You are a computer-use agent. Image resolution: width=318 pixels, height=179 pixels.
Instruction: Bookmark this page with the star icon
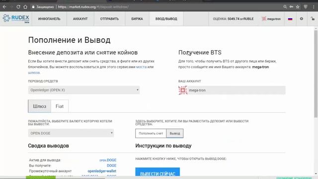(x=298, y=6)
